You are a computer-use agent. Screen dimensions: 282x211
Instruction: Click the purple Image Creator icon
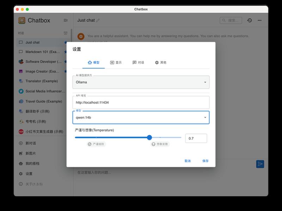pyautogui.click(x=21, y=71)
